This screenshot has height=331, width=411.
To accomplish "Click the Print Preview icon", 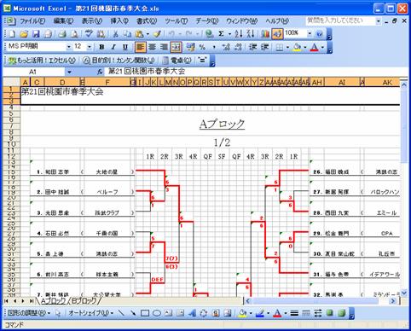I will click(x=74, y=34).
